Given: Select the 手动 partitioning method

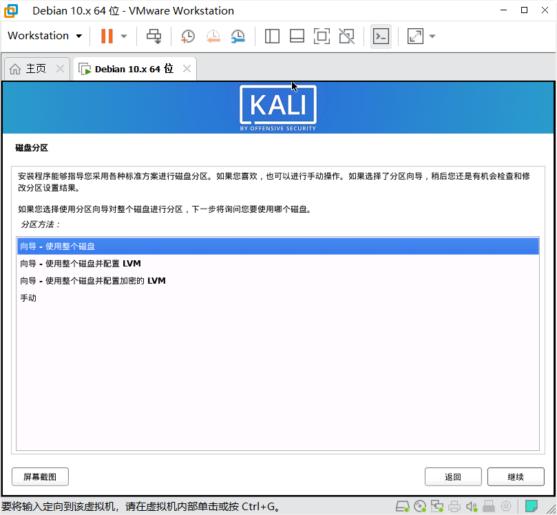Looking at the screenshot, I should click(277, 298).
